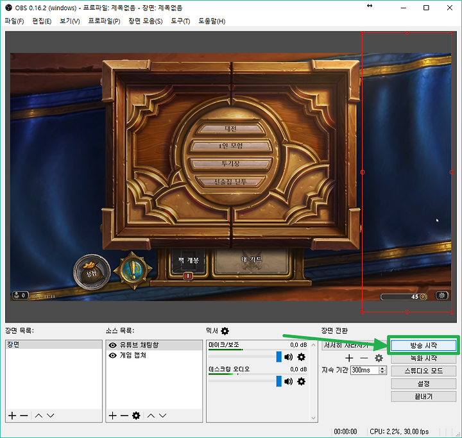Open the 도구(T) menu
This screenshot has width=462, height=438.
click(x=180, y=21)
